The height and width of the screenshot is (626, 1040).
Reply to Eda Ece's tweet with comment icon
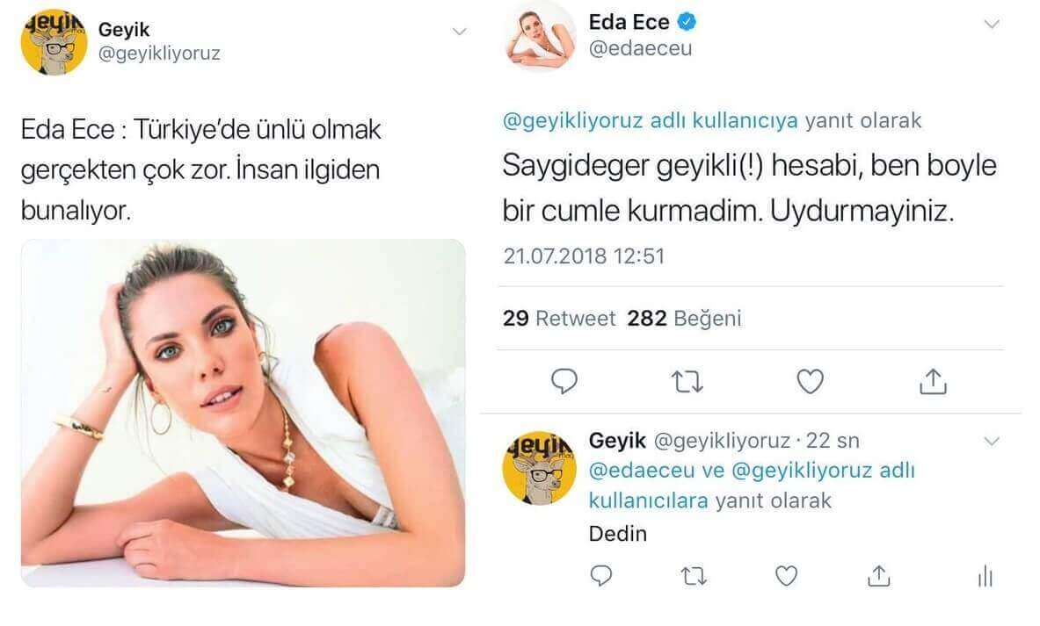pos(564,382)
